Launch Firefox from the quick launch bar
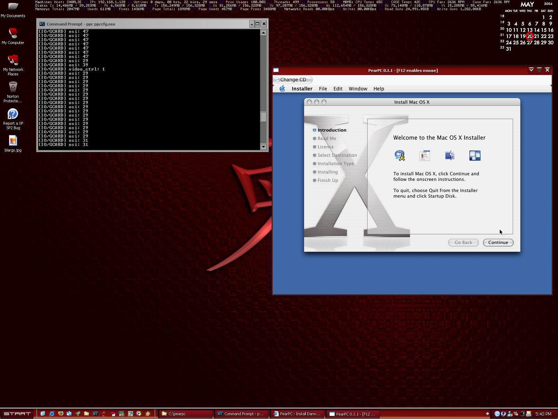The width and height of the screenshot is (558, 419). [60, 414]
